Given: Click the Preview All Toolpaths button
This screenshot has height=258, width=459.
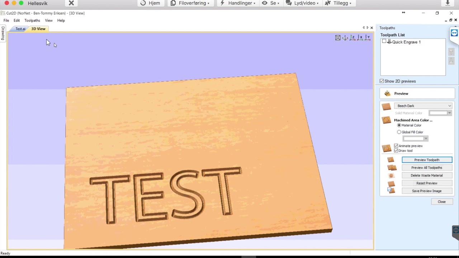Looking at the screenshot, I should pos(427,168).
